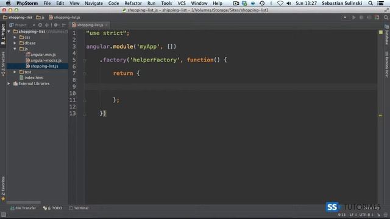The height and width of the screenshot is (219, 390).
Task: Open the Navigate menu
Action: click(x=94, y=3)
